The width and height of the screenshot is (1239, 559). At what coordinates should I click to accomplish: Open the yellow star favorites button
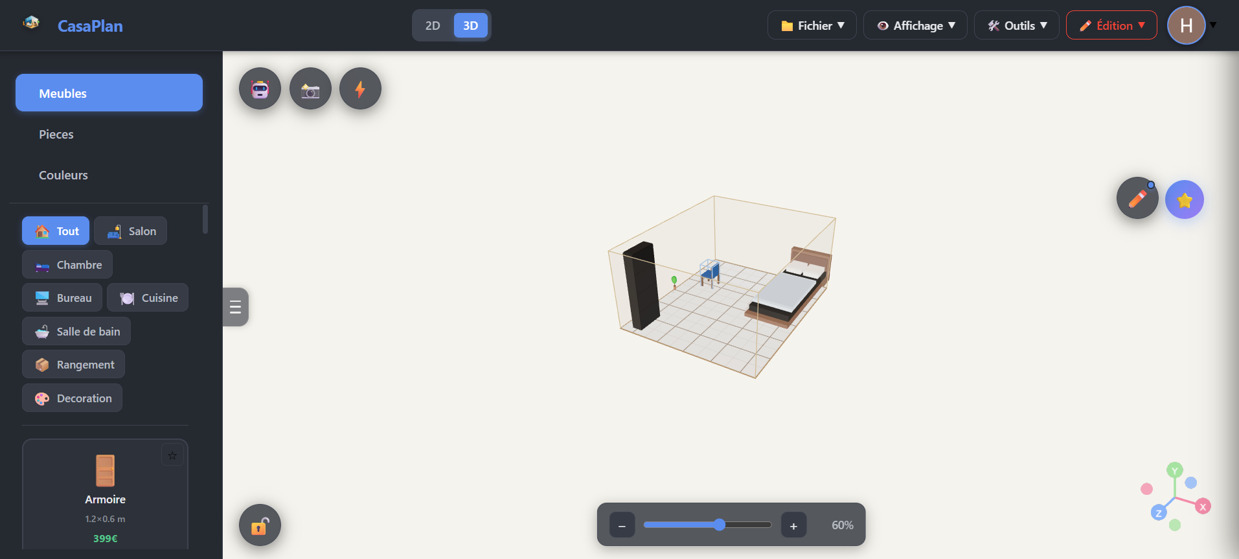tap(1184, 200)
